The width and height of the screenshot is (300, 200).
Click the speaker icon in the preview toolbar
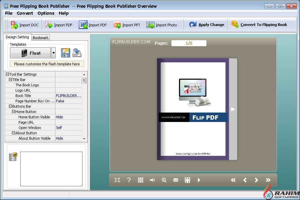tap(152, 180)
